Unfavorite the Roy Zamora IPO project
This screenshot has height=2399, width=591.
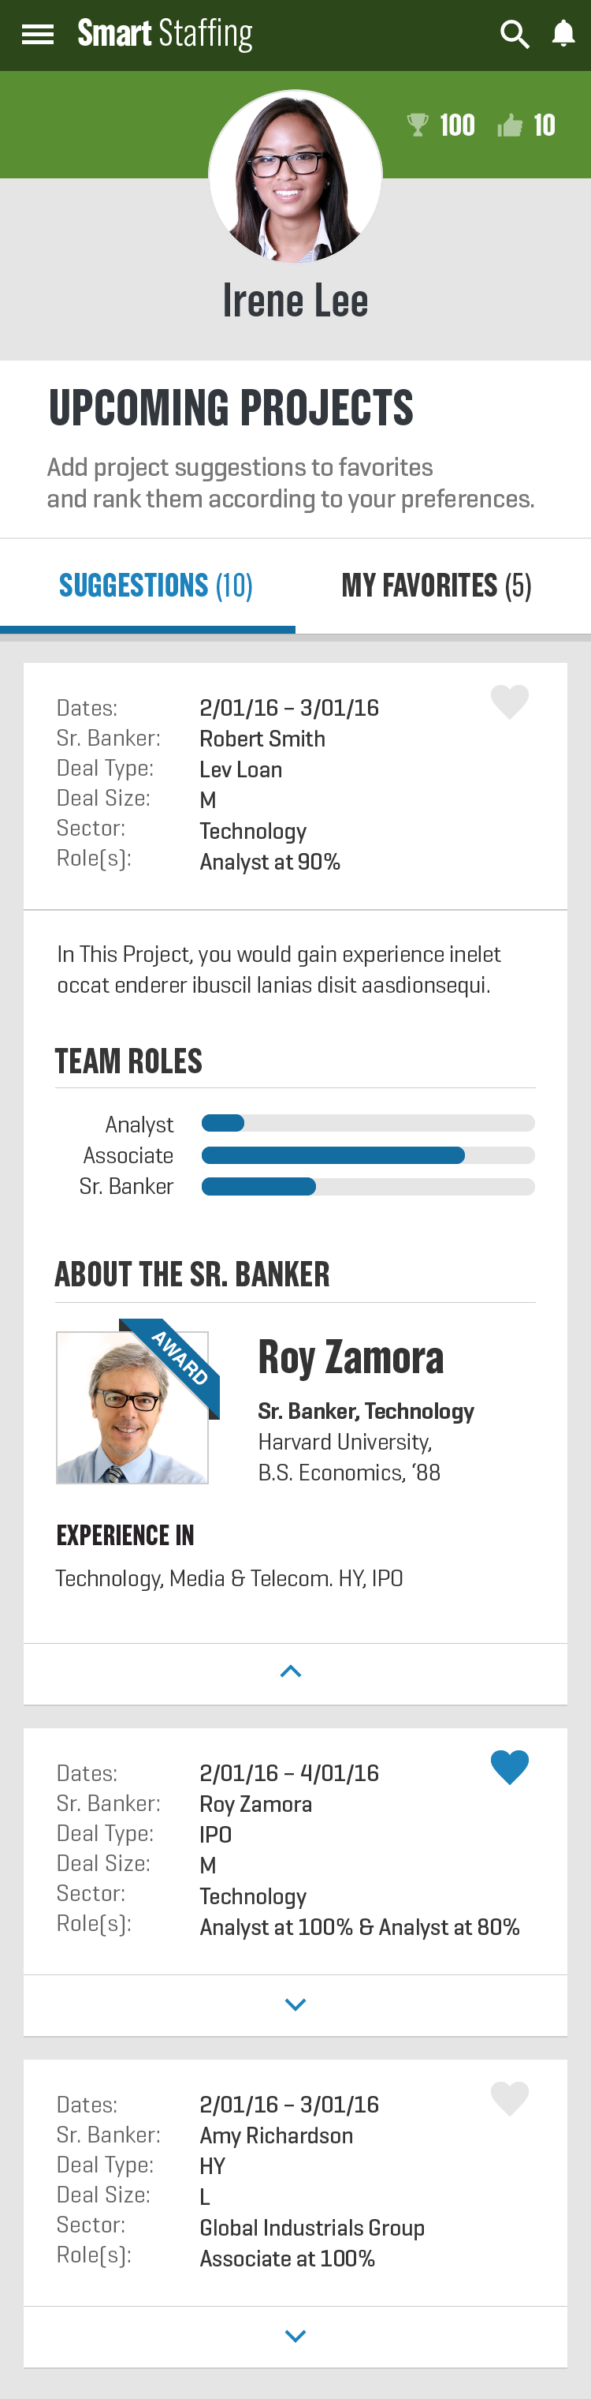point(509,1767)
